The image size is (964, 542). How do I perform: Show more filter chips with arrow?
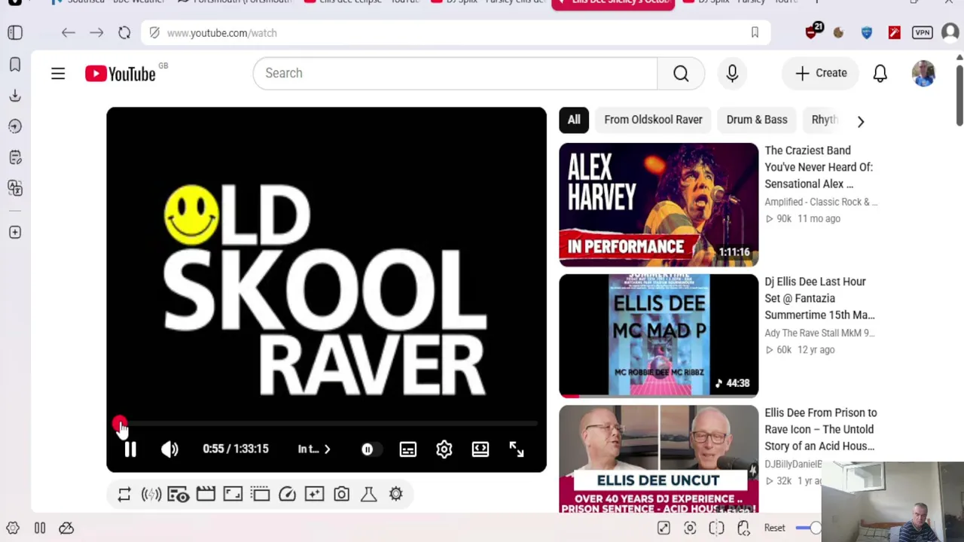point(861,121)
